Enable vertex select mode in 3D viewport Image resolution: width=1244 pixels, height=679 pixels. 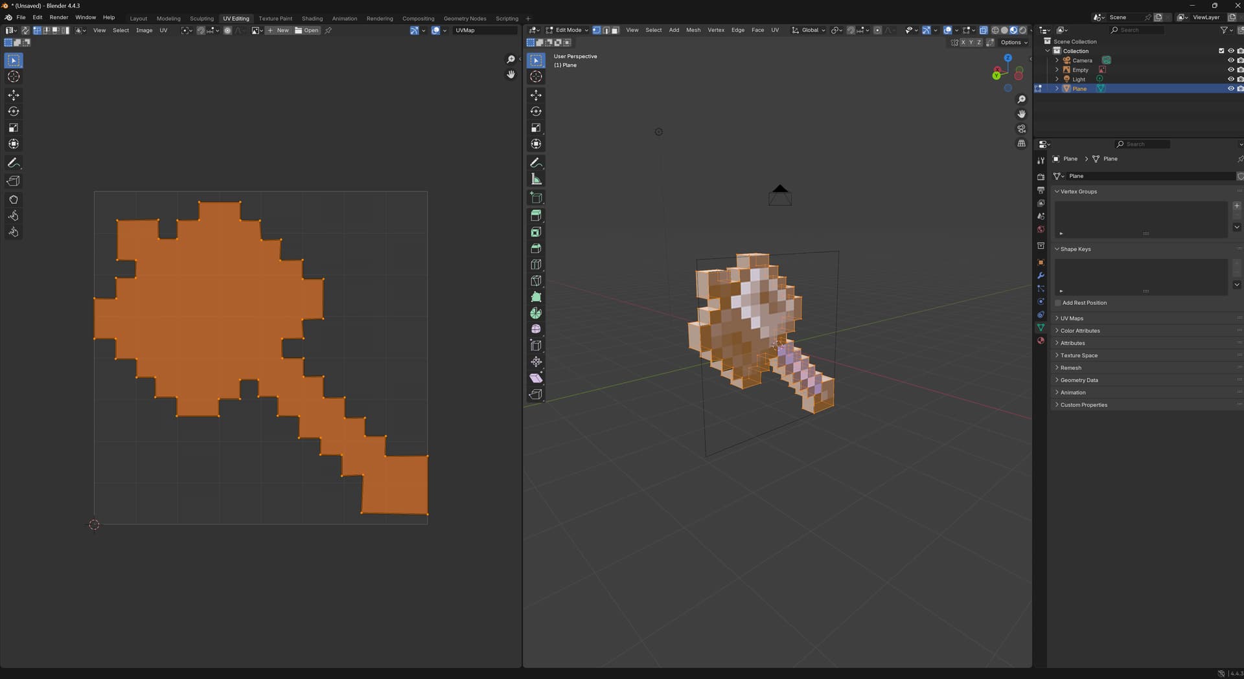(x=597, y=30)
